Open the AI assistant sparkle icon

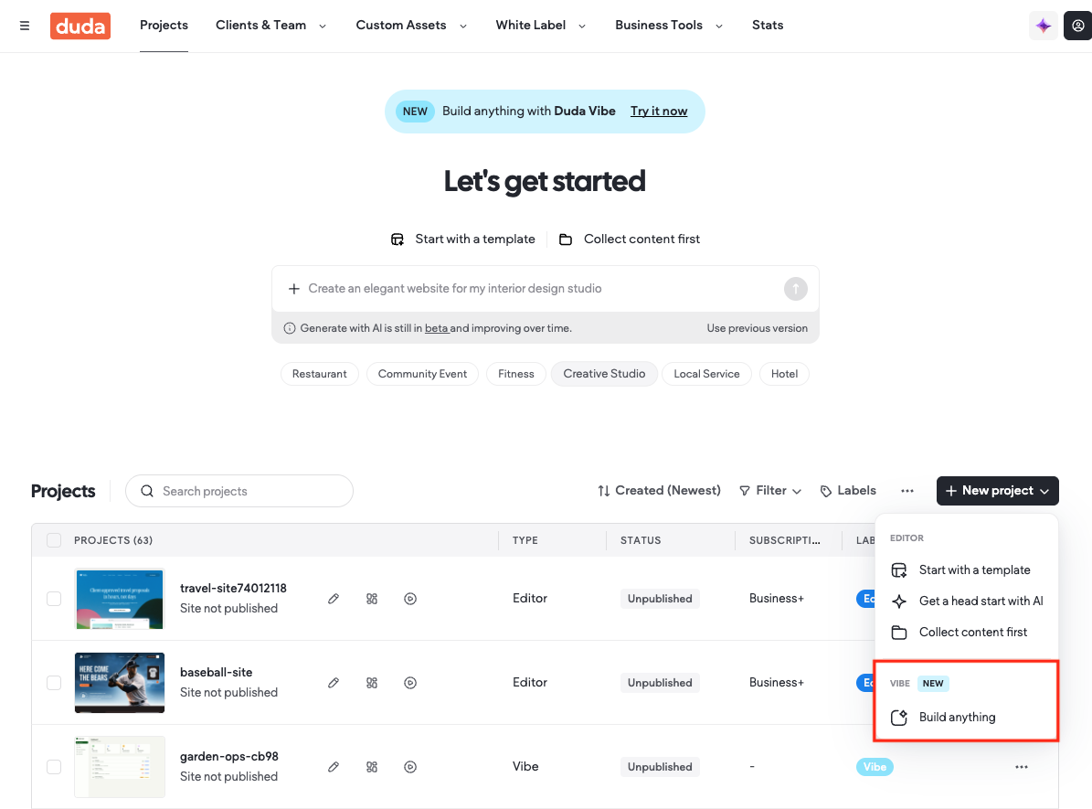[1043, 26]
